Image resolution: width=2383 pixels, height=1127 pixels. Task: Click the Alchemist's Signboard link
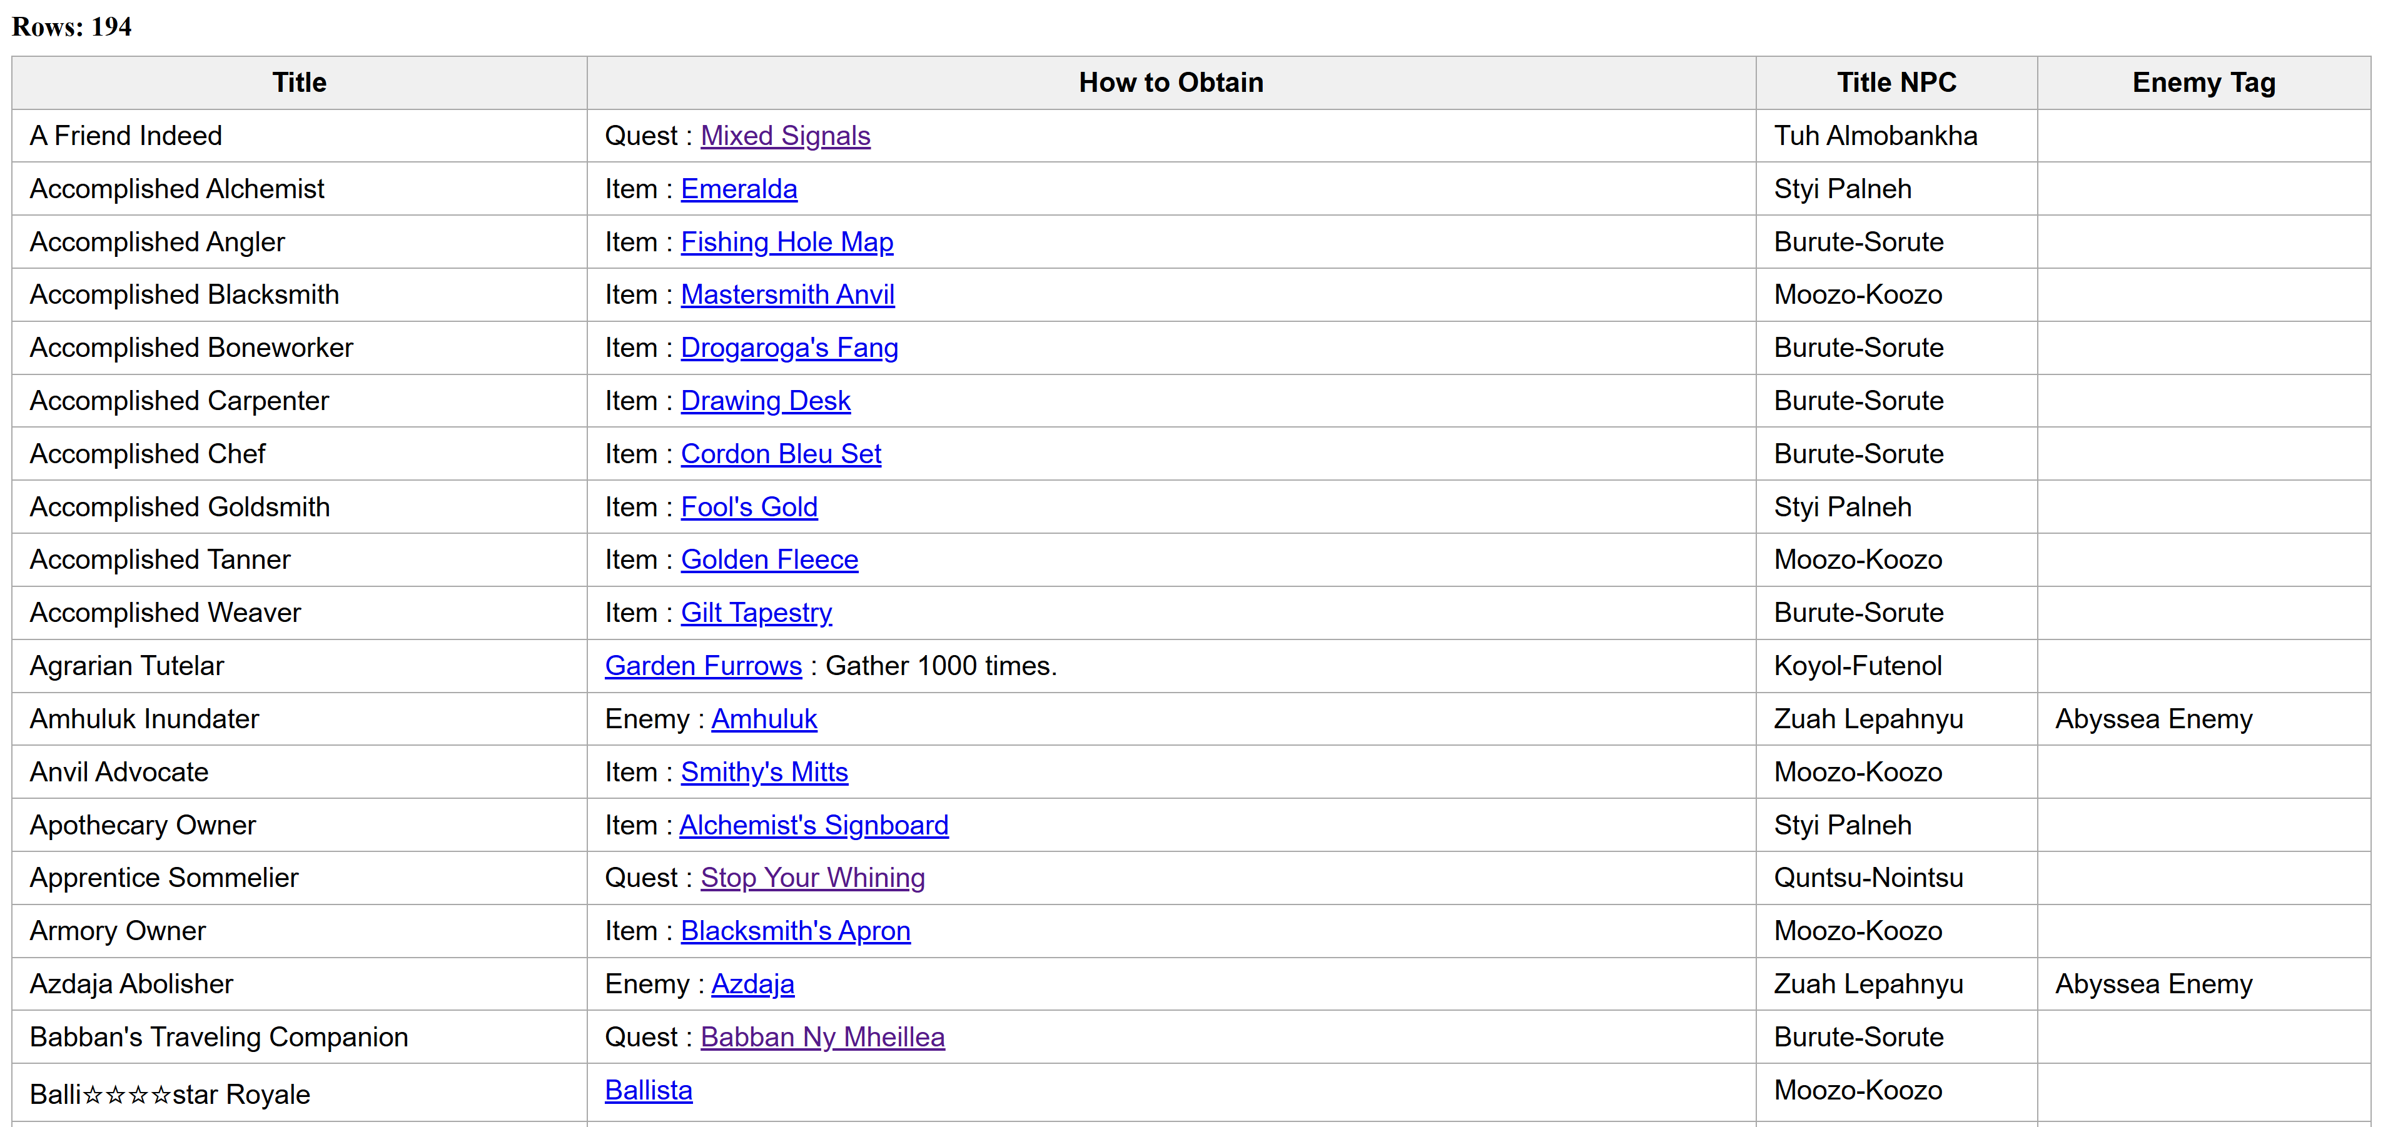[813, 824]
